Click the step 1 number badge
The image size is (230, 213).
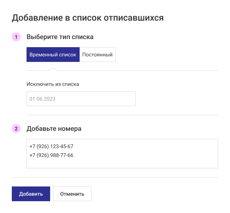click(x=16, y=37)
